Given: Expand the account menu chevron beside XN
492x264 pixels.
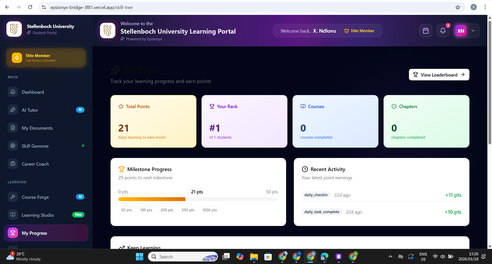Looking at the screenshot, I should [473, 31].
